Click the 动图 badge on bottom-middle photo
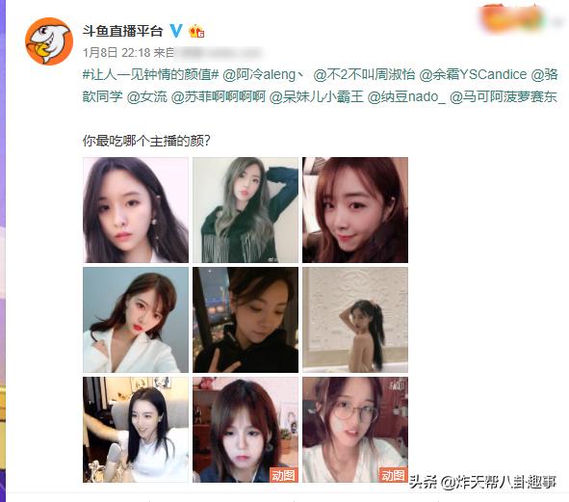This screenshot has height=502, width=569. click(x=283, y=475)
